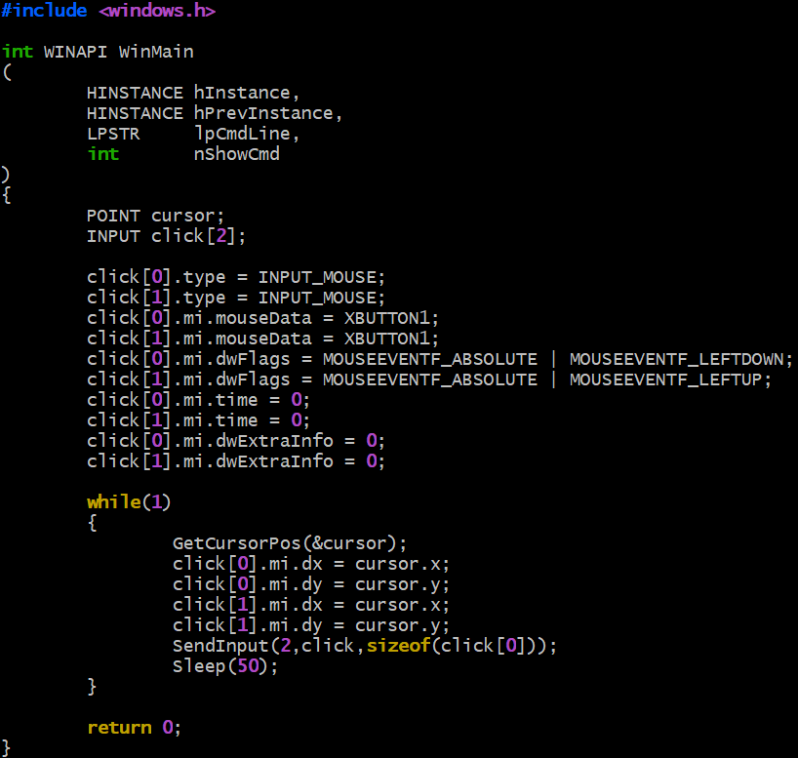Screen dimensions: 798x758
Task: Click the INPUT click[2] array declaration
Action: tap(166, 236)
